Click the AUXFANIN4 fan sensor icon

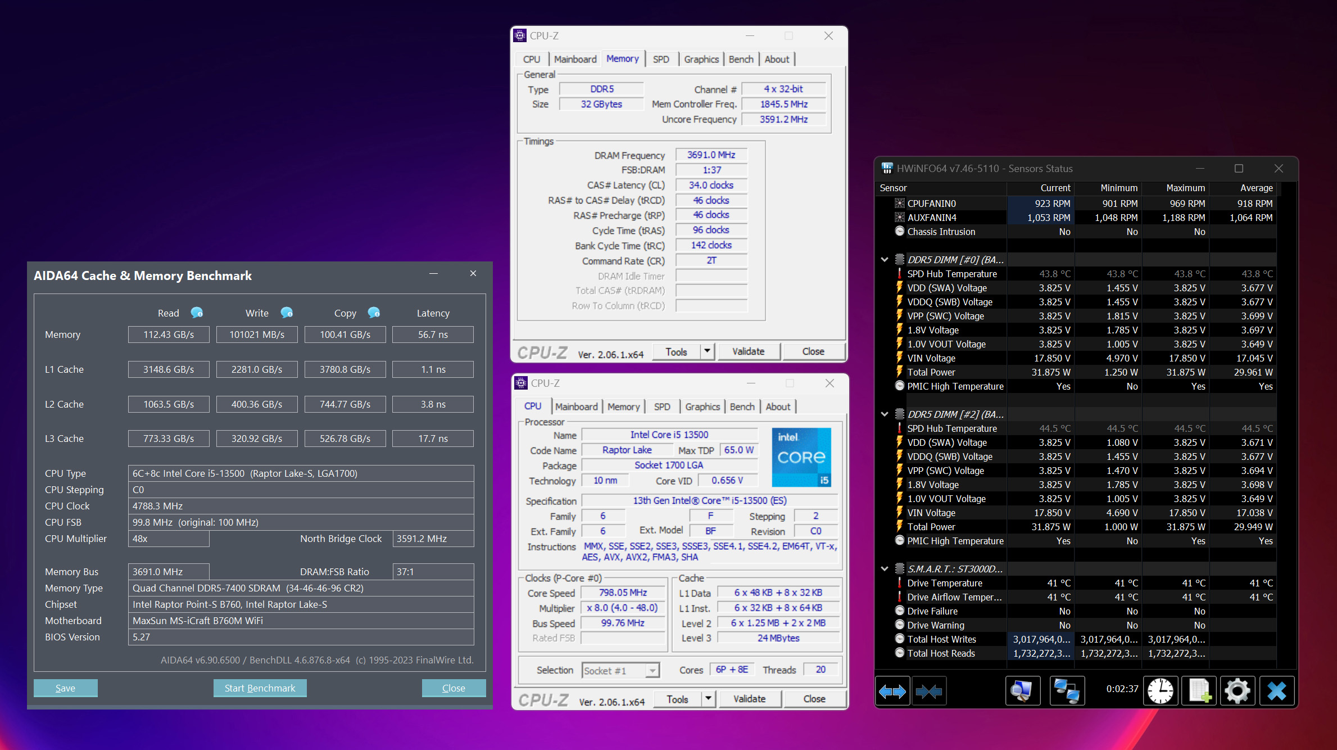point(900,218)
